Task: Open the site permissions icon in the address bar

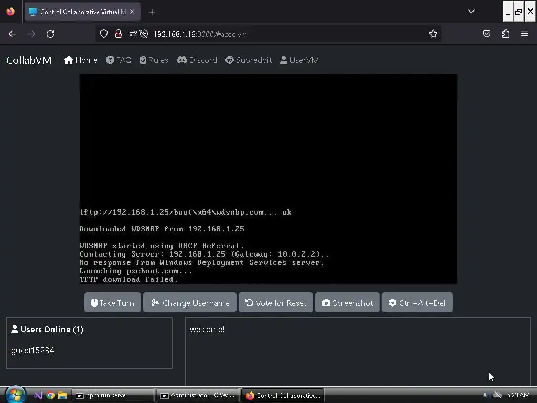Action: pos(133,34)
